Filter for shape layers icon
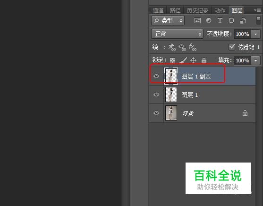263x206 pixels. tap(231, 20)
